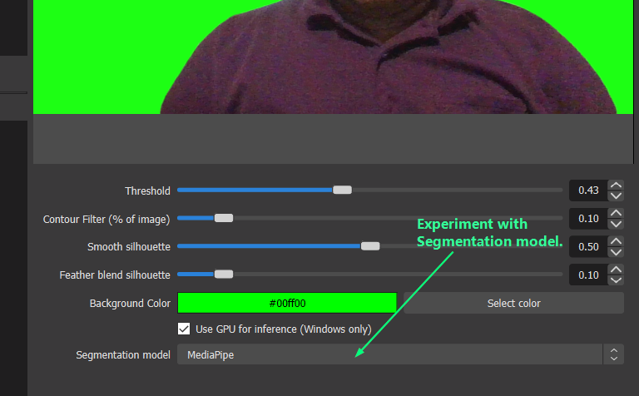Click the Contour Filter (% of image) label
The image size is (639, 396).
click(106, 219)
